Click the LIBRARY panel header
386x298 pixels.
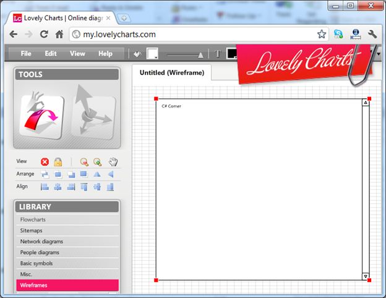[67, 206]
